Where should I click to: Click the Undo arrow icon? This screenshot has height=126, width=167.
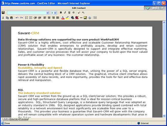[17, 18]
